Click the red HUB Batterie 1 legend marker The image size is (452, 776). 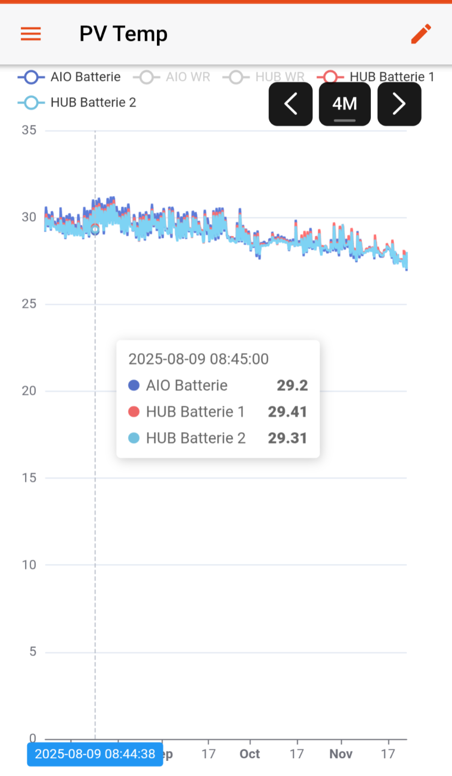330,77
